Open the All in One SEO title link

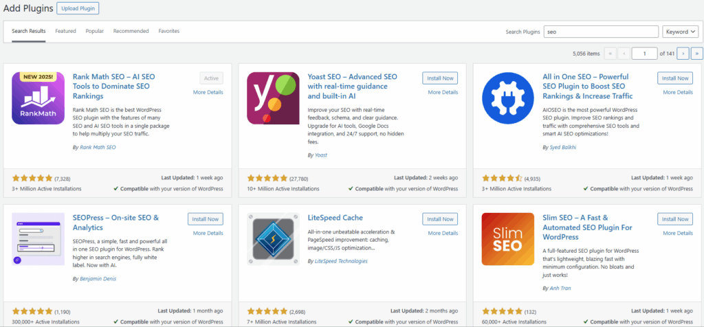click(588, 87)
